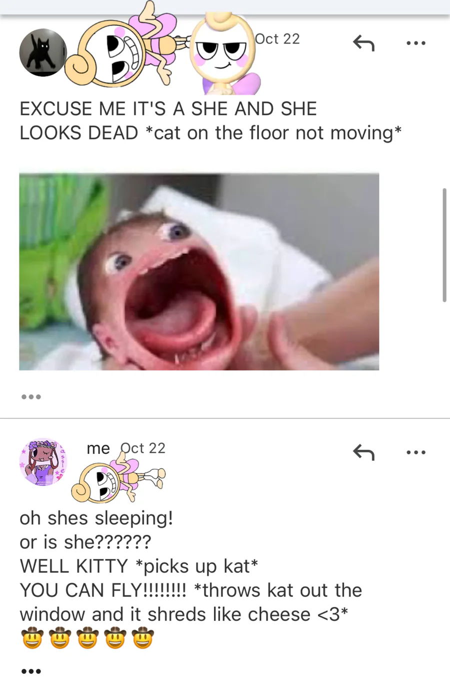Click the Oct 22 timestamp beside "me"
450x685 pixels.
143,448
